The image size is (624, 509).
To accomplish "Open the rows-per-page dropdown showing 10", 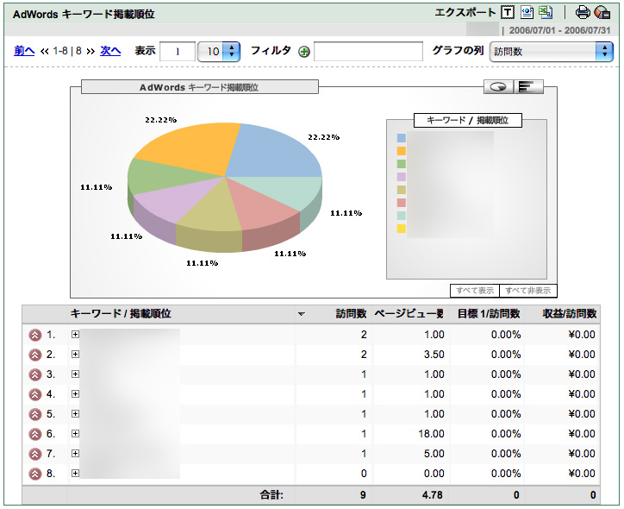I will (x=219, y=52).
